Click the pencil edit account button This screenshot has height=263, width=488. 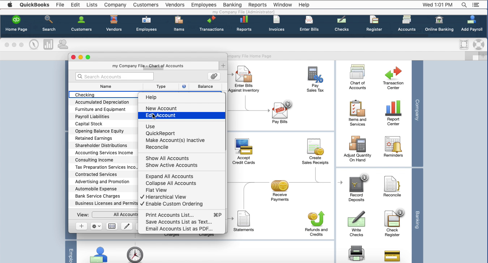point(126,226)
